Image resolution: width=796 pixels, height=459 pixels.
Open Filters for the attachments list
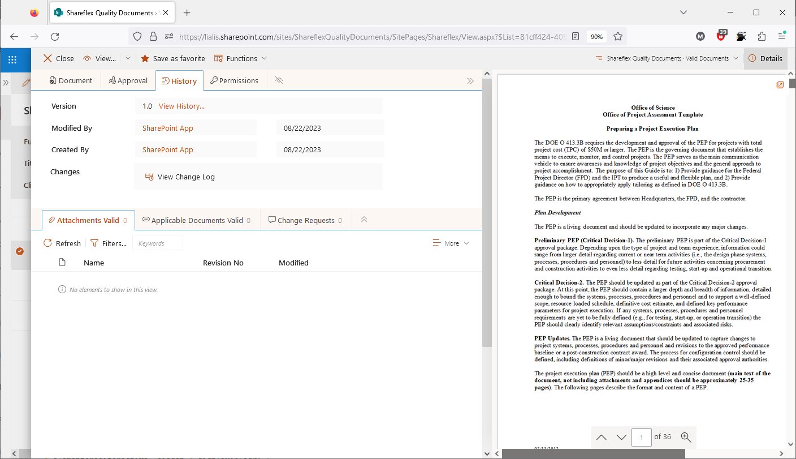tap(109, 243)
